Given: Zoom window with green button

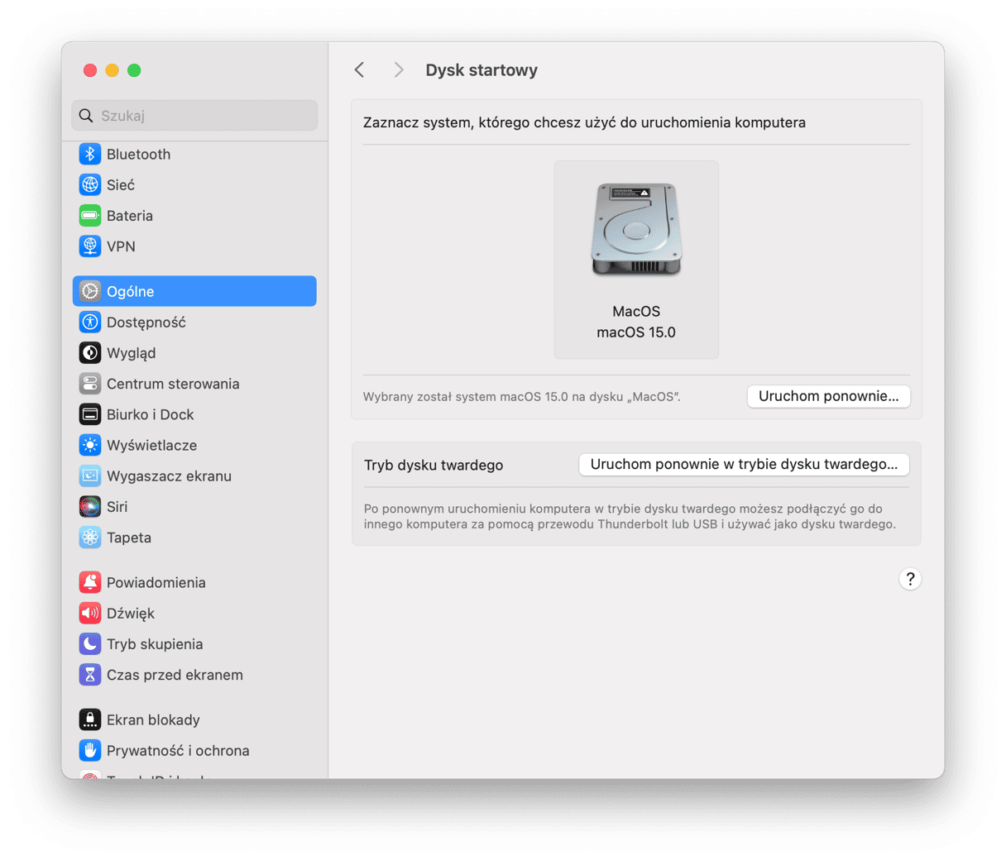Looking at the screenshot, I should pos(134,70).
